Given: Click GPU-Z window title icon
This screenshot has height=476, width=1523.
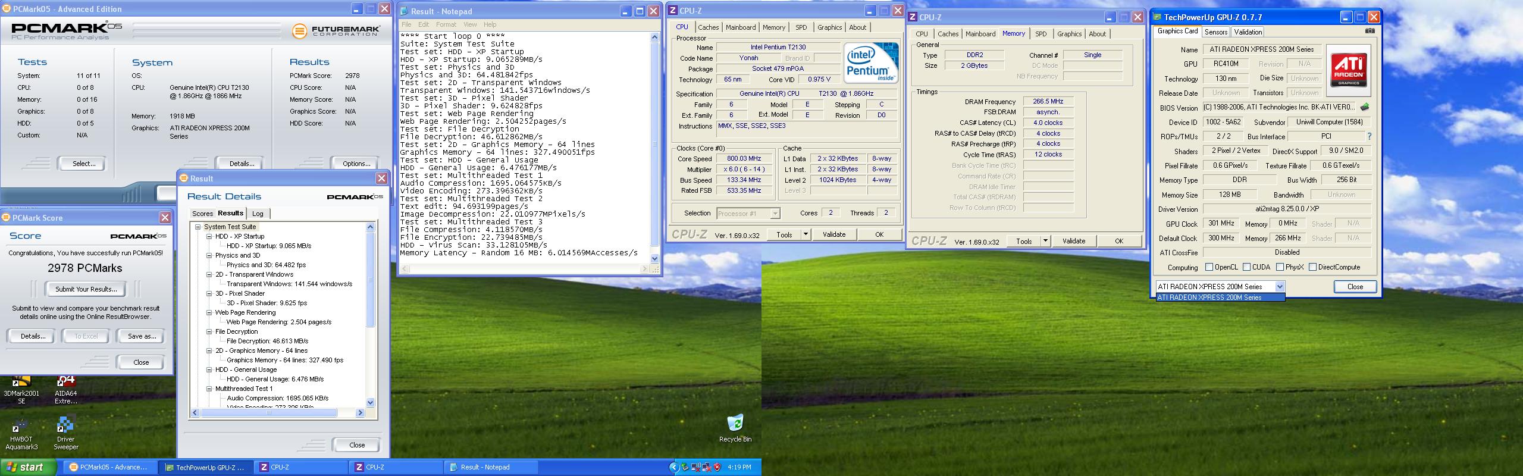Looking at the screenshot, I should [1157, 17].
